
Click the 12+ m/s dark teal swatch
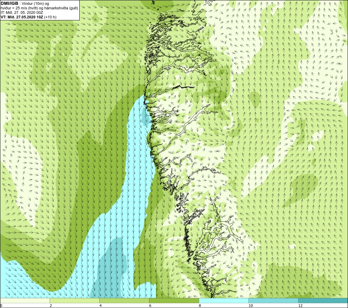pyautogui.click(x=323, y=300)
